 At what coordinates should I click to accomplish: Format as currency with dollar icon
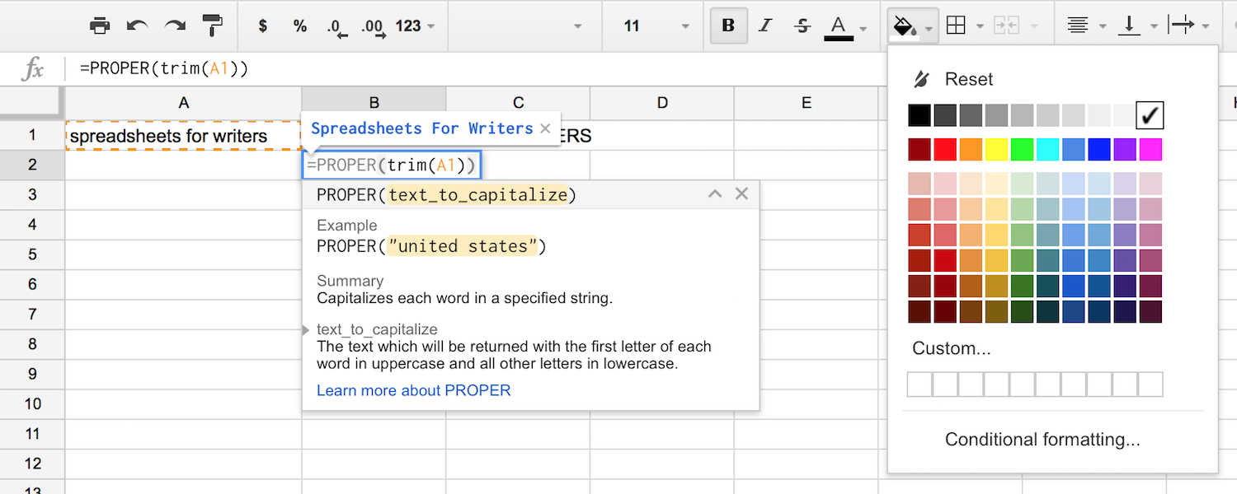(262, 26)
